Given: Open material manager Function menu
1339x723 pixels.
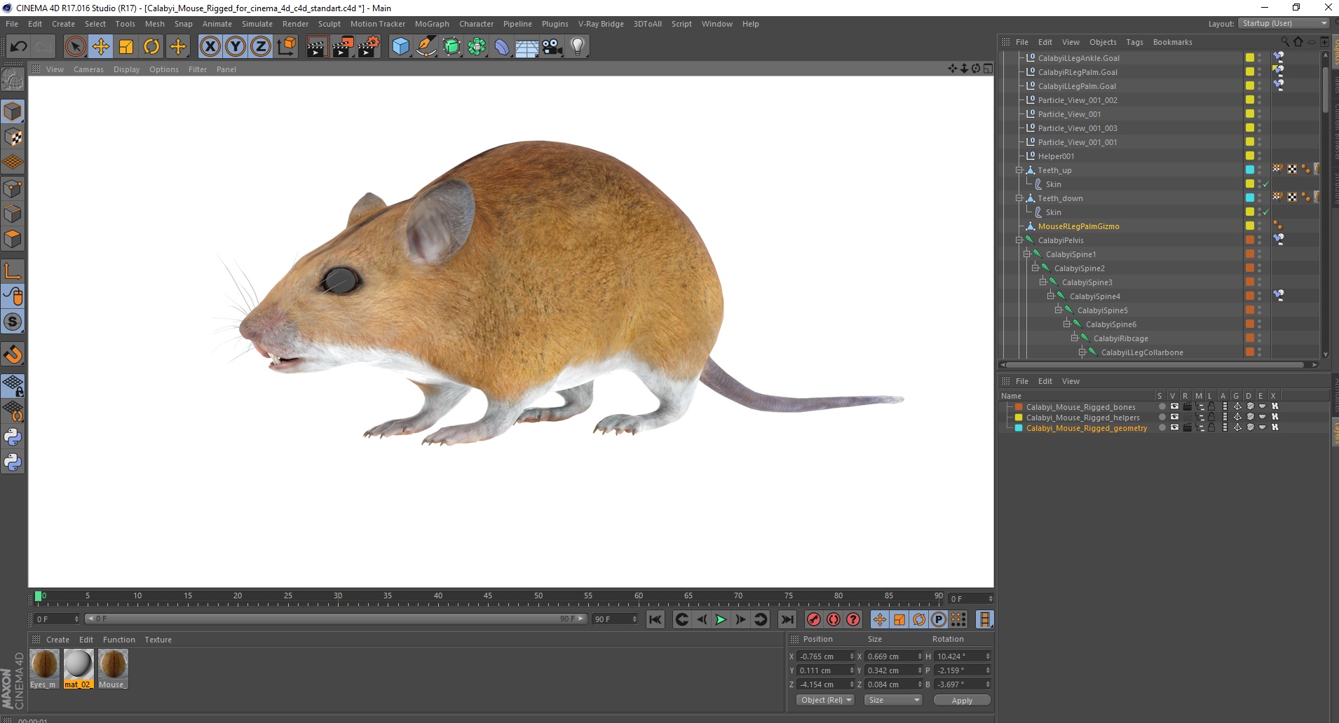Looking at the screenshot, I should [x=118, y=640].
